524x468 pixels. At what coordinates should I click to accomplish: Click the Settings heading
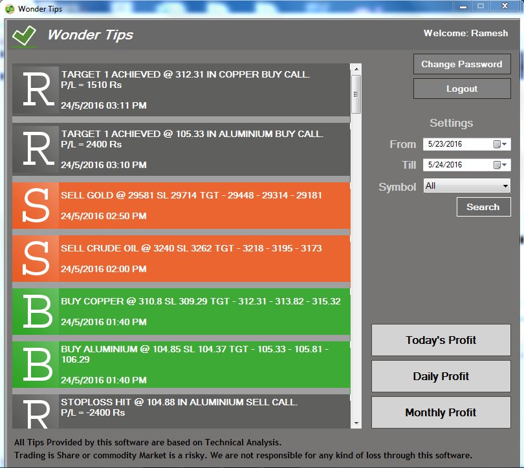pyautogui.click(x=452, y=123)
